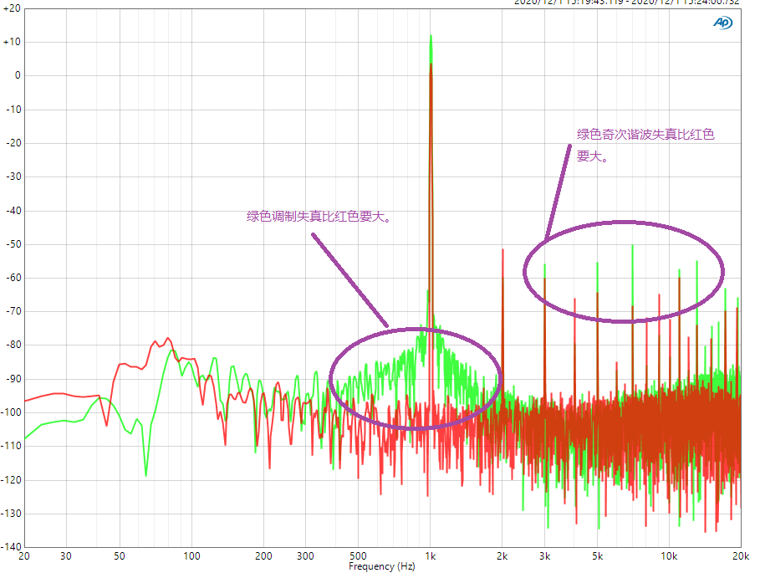Viewport: 760px width, 573px height.
Task: Click the red second harmonic peak at 2 kHz
Action: coord(502,250)
